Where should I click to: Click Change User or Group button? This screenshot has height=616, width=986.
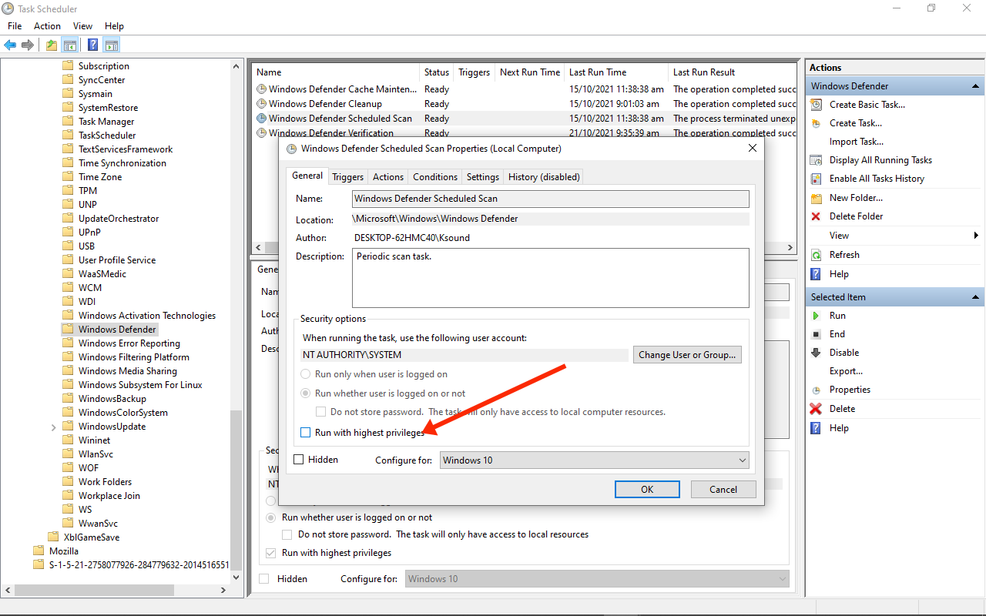(687, 355)
